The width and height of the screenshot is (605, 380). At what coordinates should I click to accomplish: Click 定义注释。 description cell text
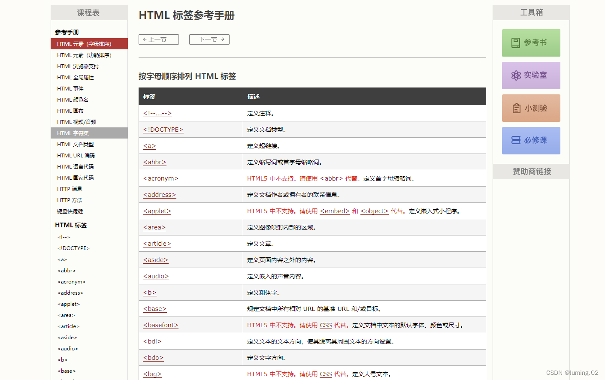(x=261, y=113)
